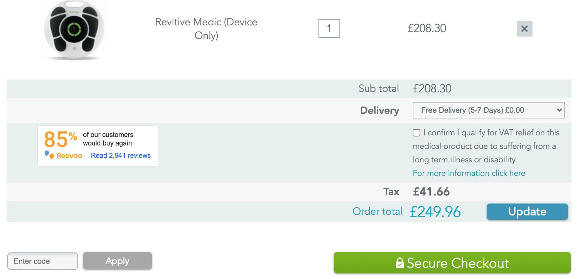Open the Revitive Medic (Device Only) product name

pos(206,29)
